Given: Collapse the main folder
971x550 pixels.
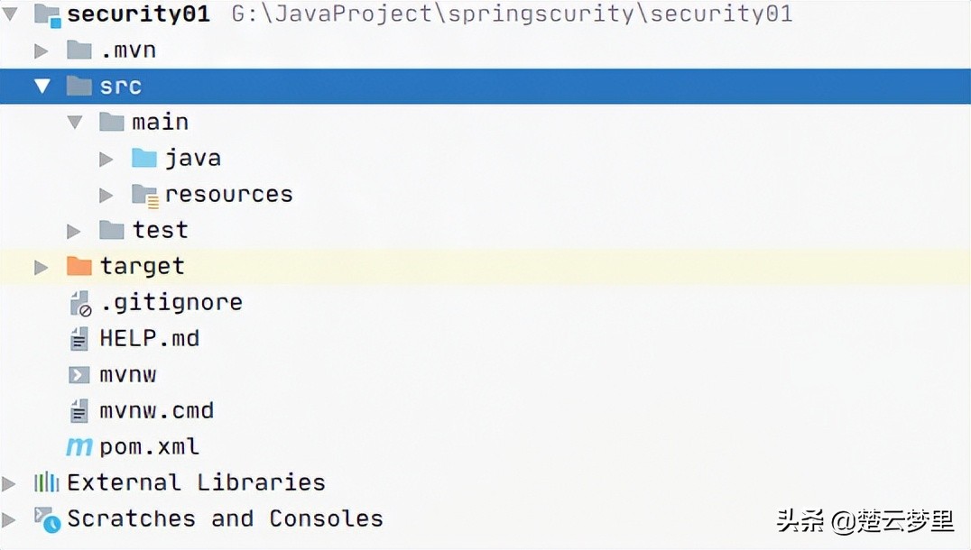Looking at the screenshot, I should tap(74, 122).
